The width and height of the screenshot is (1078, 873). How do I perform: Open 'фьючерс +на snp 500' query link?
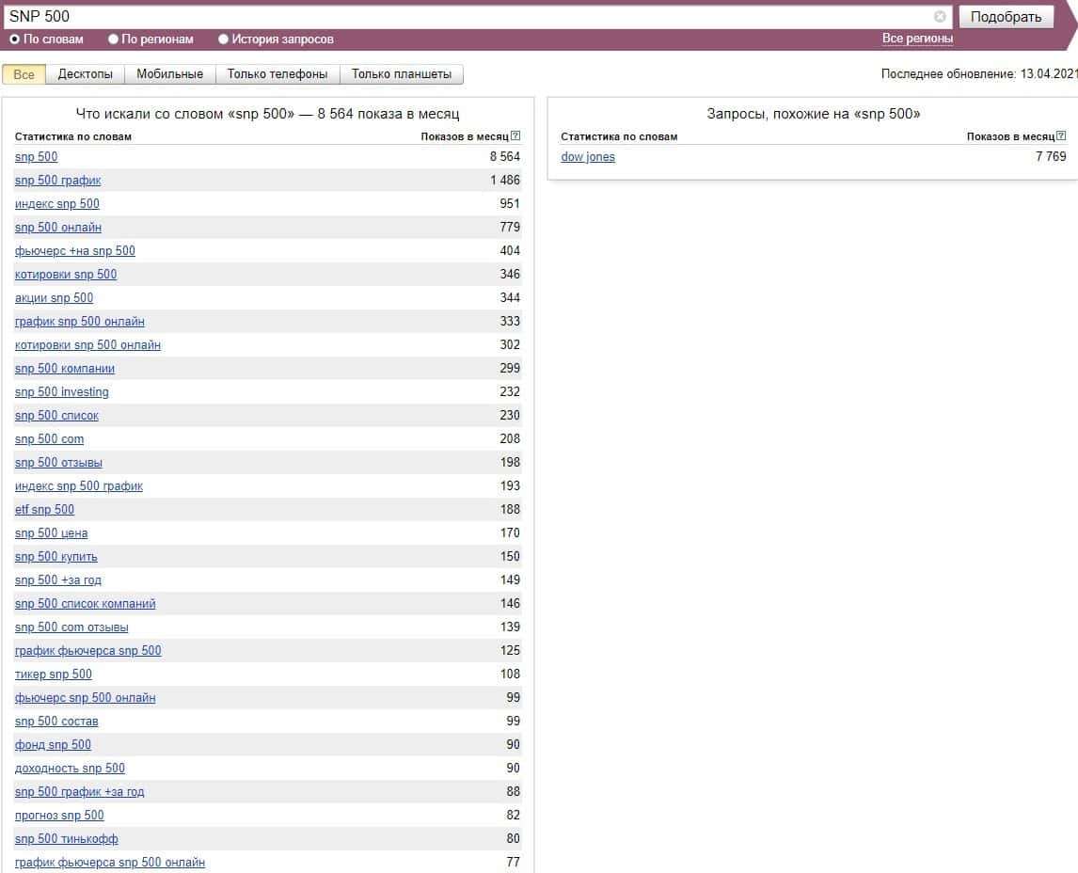75,251
